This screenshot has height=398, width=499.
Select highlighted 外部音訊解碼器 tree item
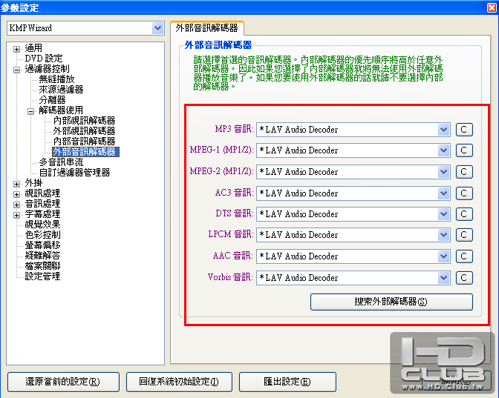(85, 152)
